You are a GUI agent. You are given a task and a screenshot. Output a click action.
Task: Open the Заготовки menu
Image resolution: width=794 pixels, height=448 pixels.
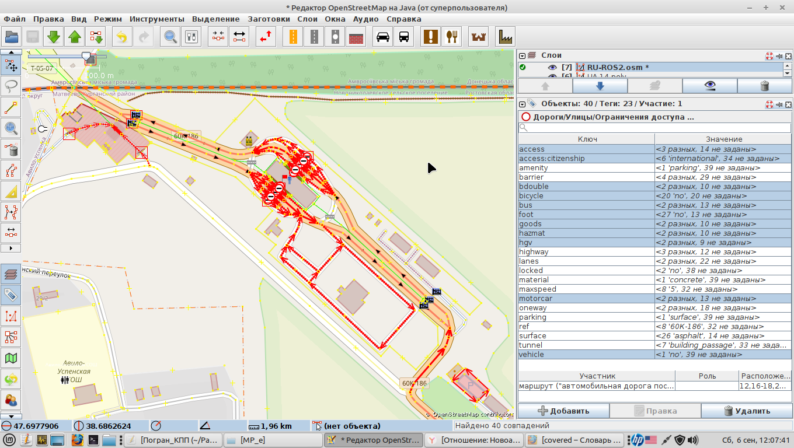tap(268, 19)
